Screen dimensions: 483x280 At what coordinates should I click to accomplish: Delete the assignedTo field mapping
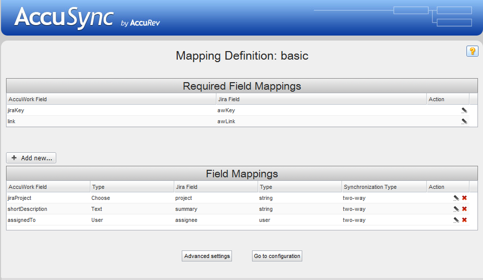(x=464, y=220)
